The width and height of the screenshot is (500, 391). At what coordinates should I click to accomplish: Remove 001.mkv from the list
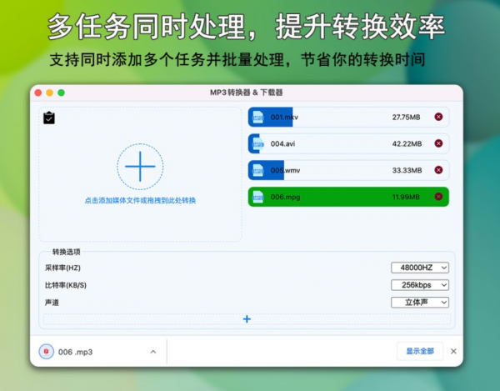[438, 117]
